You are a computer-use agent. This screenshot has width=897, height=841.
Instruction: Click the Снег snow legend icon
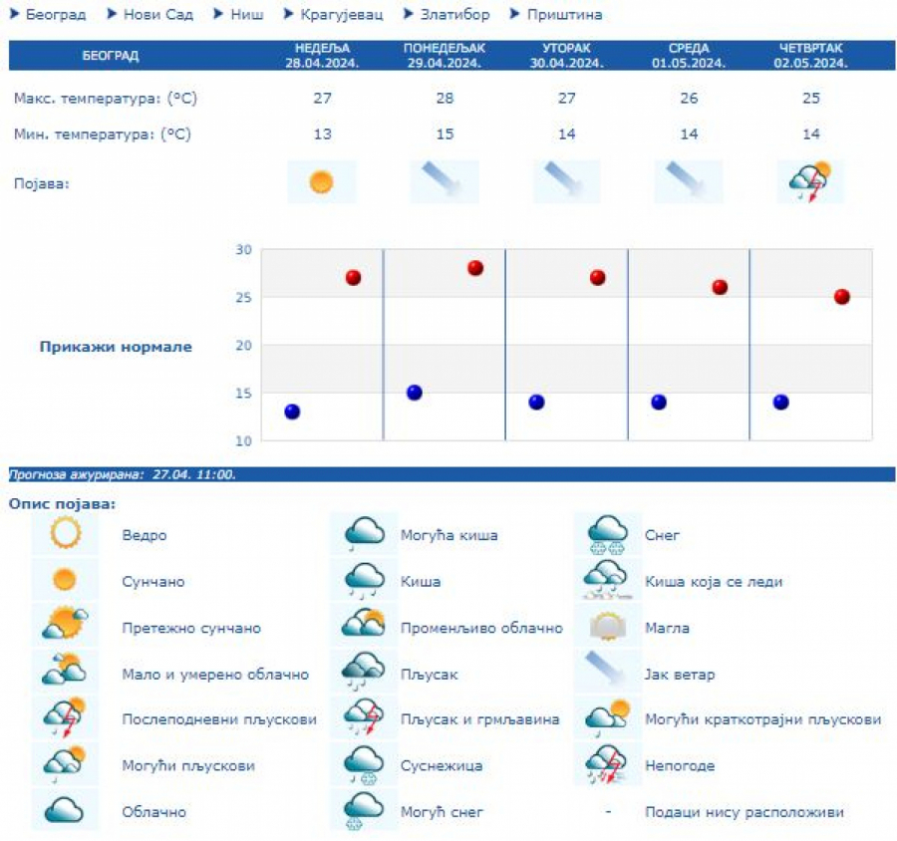pyautogui.click(x=607, y=535)
